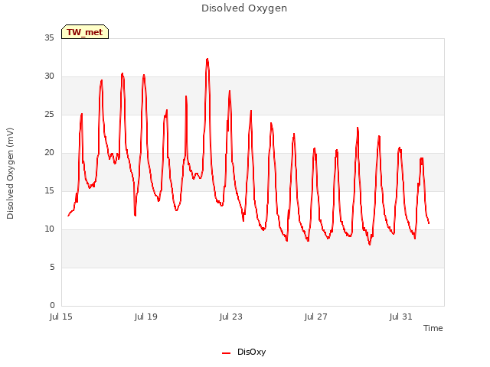
Task: Click the Disolved Oxygen (mV) axis label
Action: (10, 174)
